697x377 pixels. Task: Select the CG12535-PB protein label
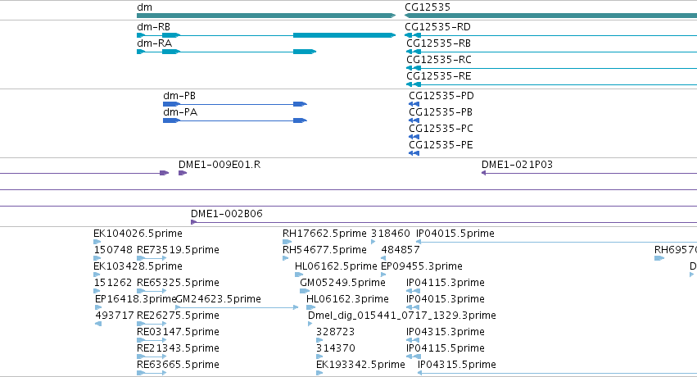pyautogui.click(x=441, y=112)
